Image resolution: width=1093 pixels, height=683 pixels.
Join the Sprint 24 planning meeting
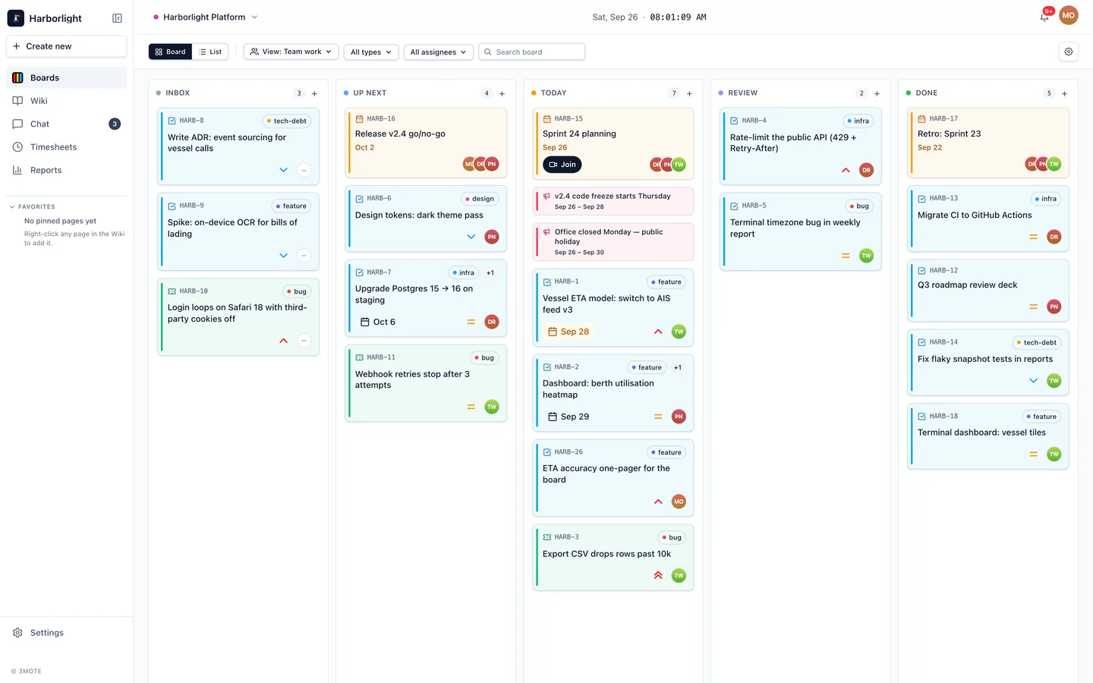click(x=562, y=164)
